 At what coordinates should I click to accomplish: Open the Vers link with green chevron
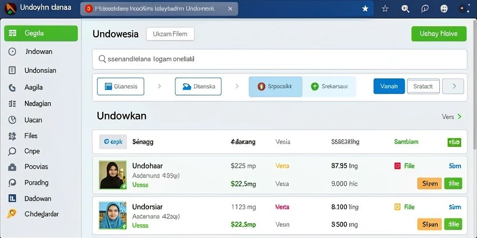pyautogui.click(x=451, y=117)
